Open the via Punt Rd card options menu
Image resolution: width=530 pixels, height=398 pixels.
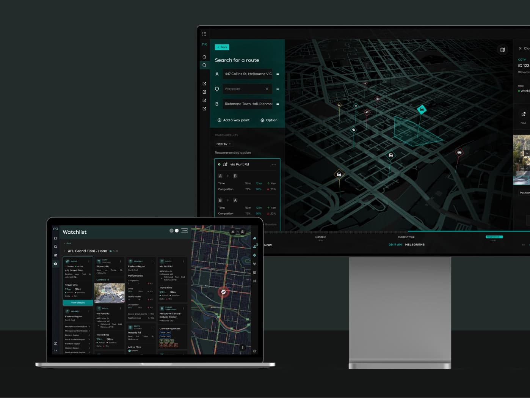click(274, 164)
